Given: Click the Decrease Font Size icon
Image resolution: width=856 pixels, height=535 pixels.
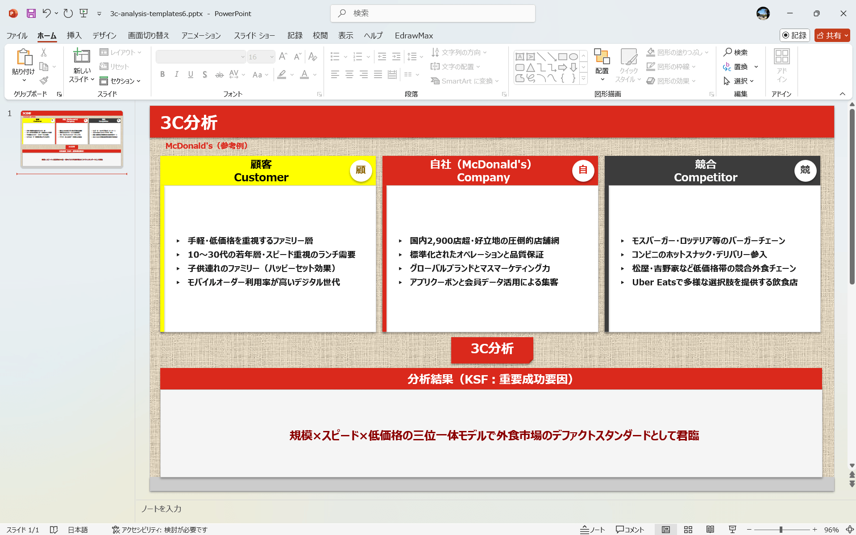Looking at the screenshot, I should click(298, 57).
